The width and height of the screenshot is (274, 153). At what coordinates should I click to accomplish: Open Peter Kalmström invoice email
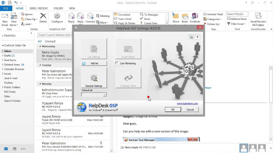[72, 147]
